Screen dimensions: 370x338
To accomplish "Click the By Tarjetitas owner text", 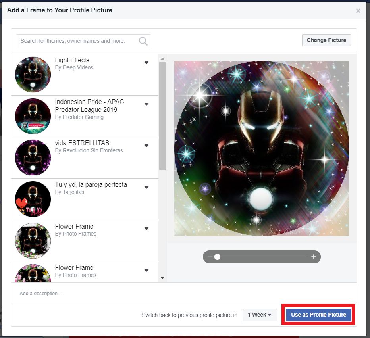I will pos(69,192).
